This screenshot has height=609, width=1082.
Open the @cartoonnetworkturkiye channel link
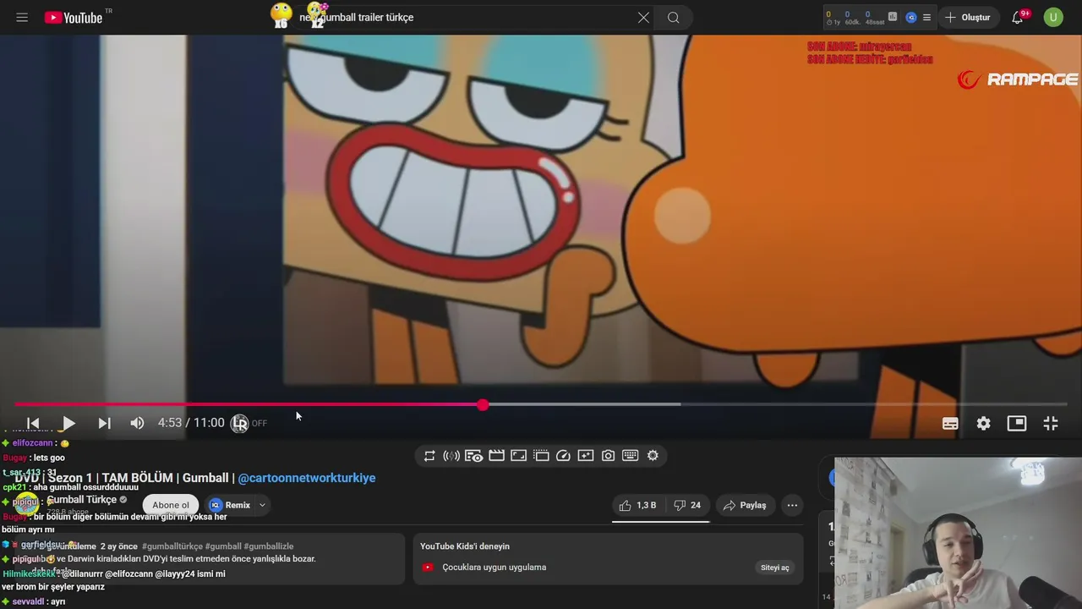(307, 478)
